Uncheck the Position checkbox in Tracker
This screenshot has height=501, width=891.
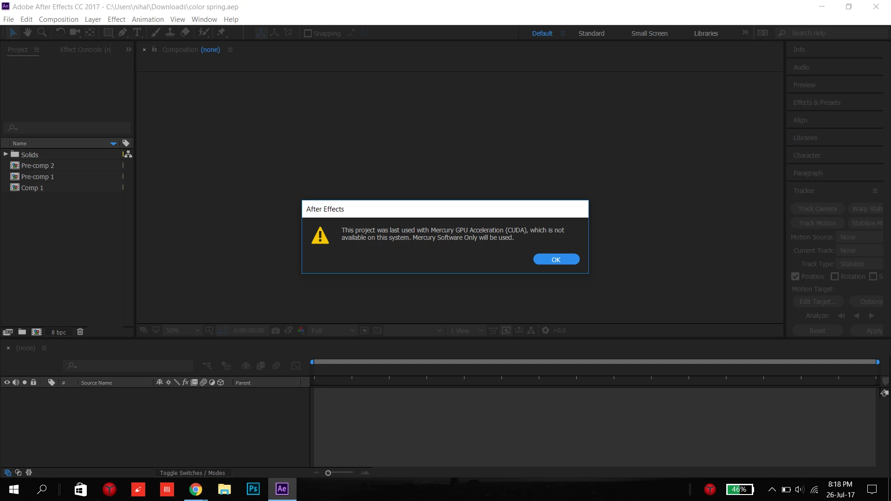(795, 276)
